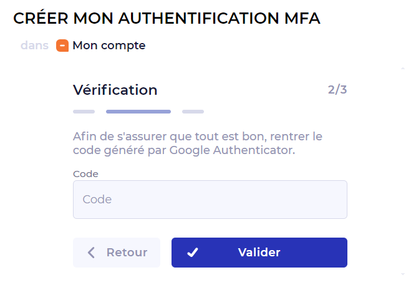This screenshot has width=416, height=285.
Task: Click the word CRÉER in the title
Action: pos(40,19)
